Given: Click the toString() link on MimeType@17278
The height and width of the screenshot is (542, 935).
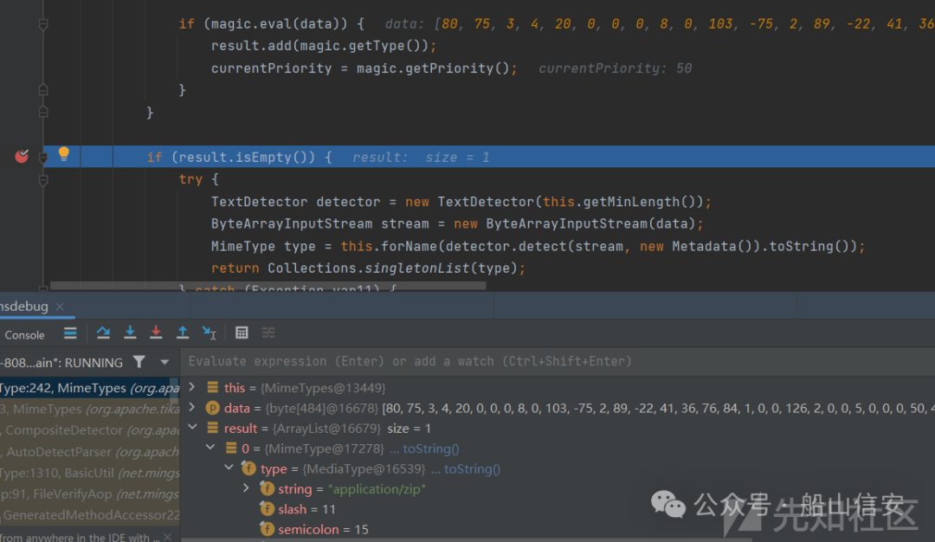Looking at the screenshot, I should 430,448.
